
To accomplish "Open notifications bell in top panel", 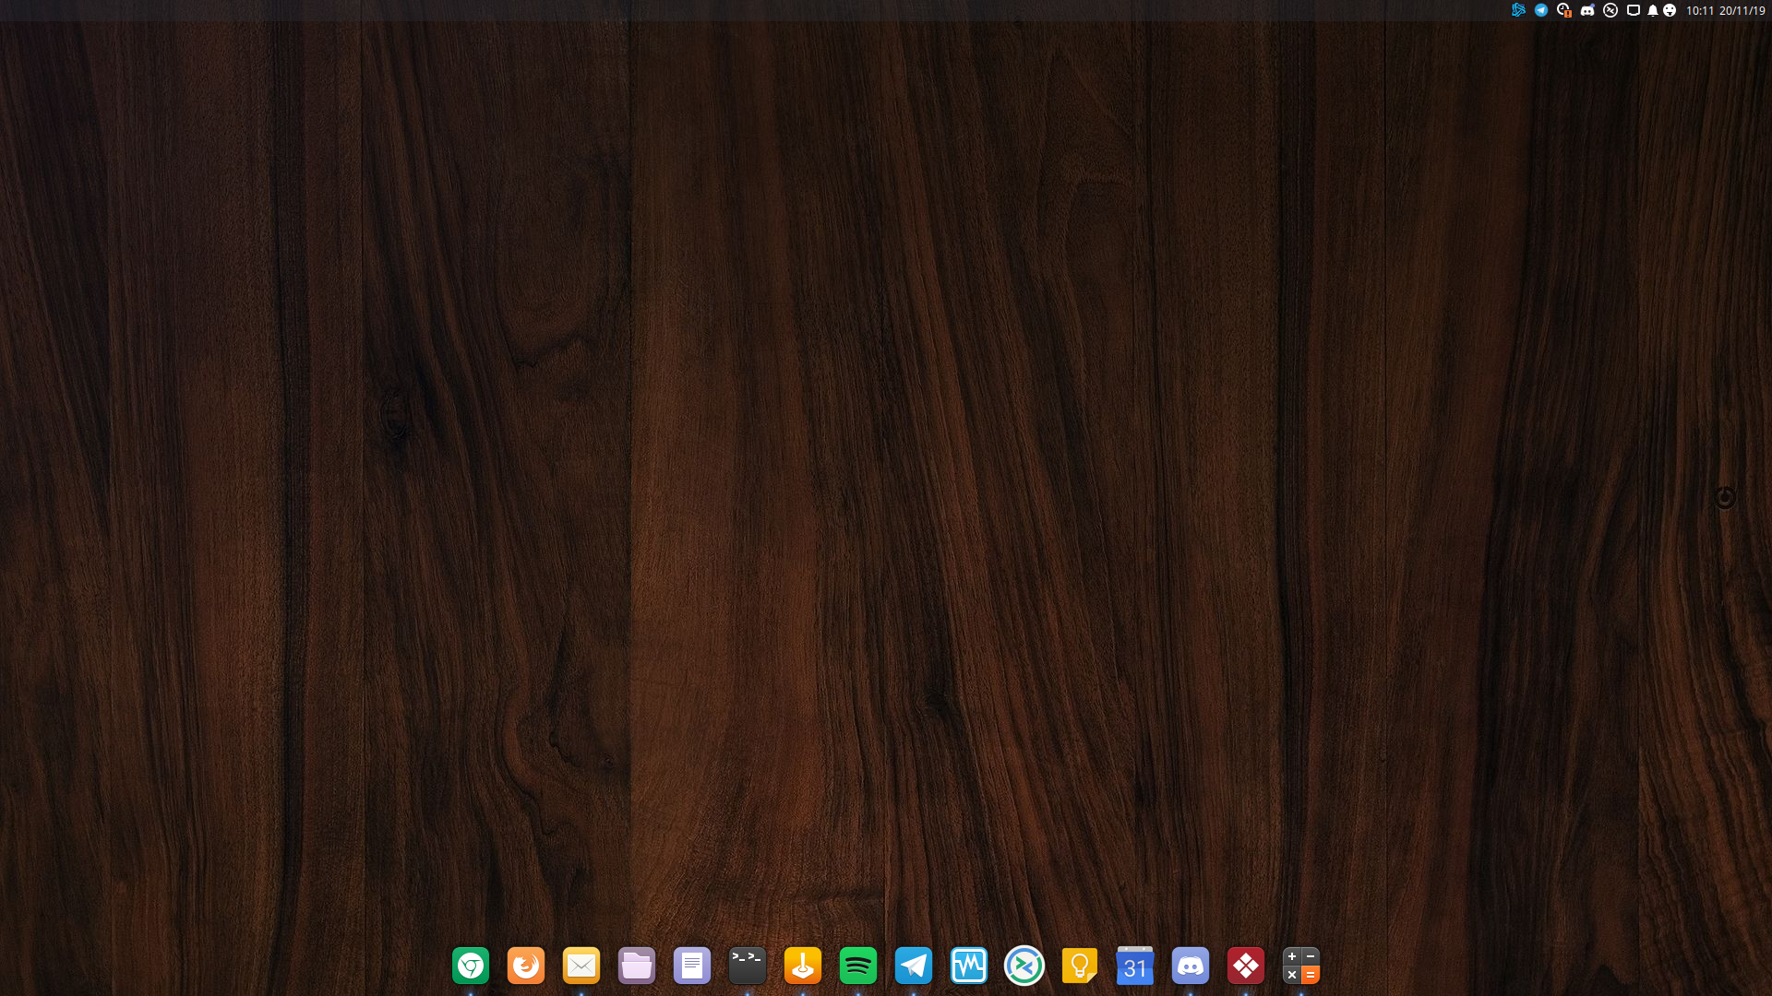I will pyautogui.click(x=1653, y=10).
